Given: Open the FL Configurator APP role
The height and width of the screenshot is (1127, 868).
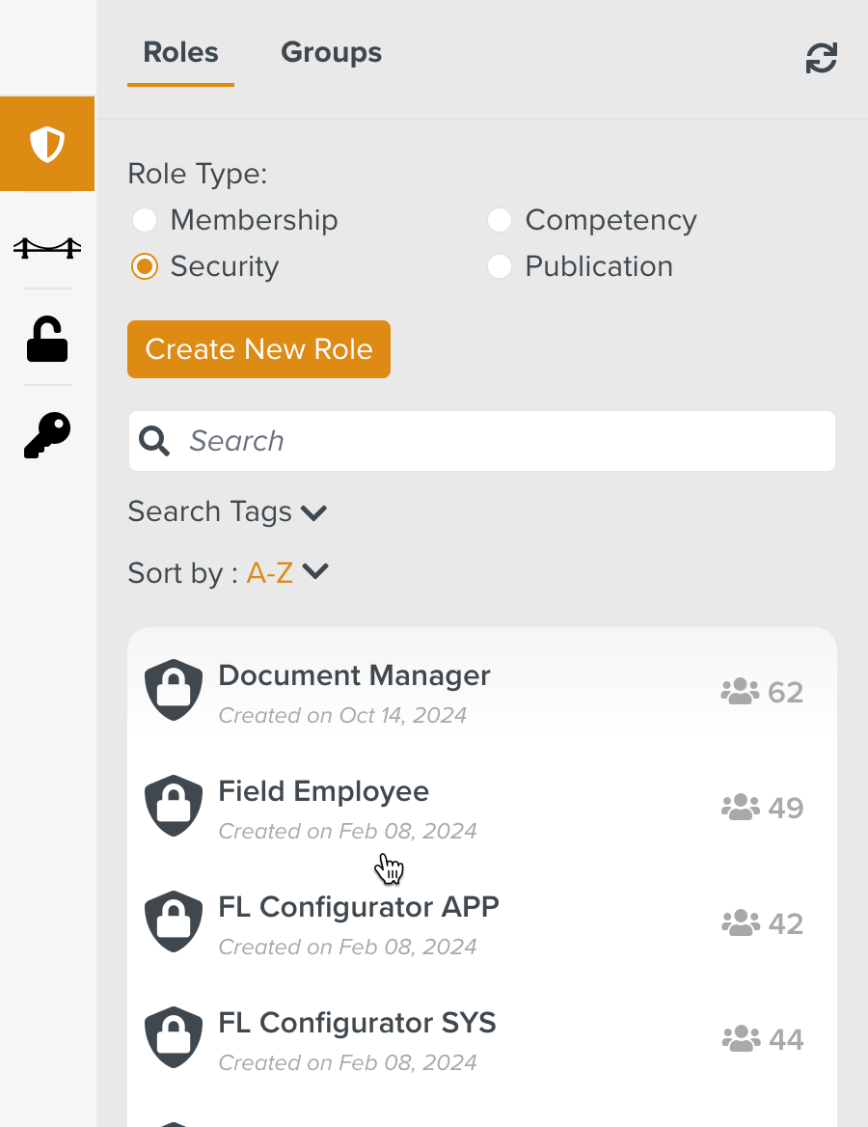Looking at the screenshot, I should point(358,907).
